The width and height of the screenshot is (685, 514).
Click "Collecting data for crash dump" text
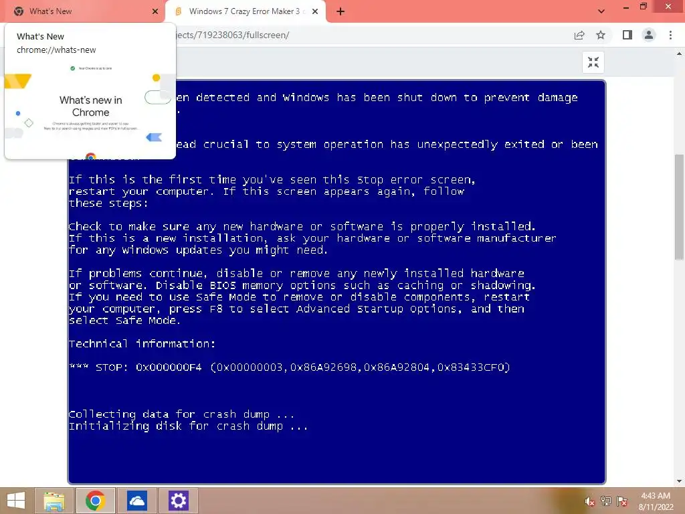[181, 414]
